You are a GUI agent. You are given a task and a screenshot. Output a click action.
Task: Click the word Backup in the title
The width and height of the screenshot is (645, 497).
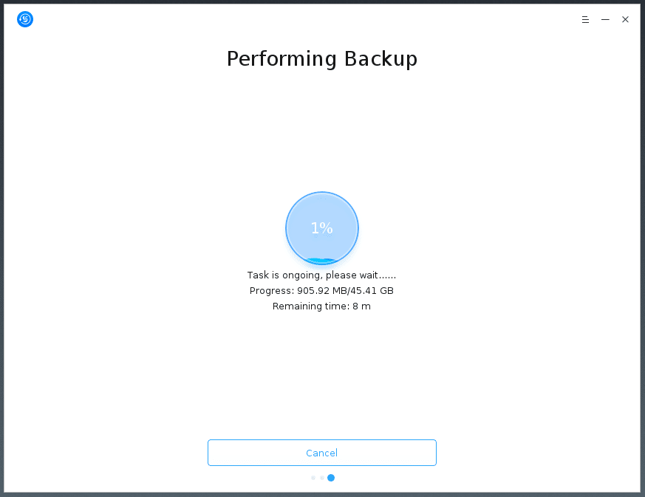tap(381, 59)
